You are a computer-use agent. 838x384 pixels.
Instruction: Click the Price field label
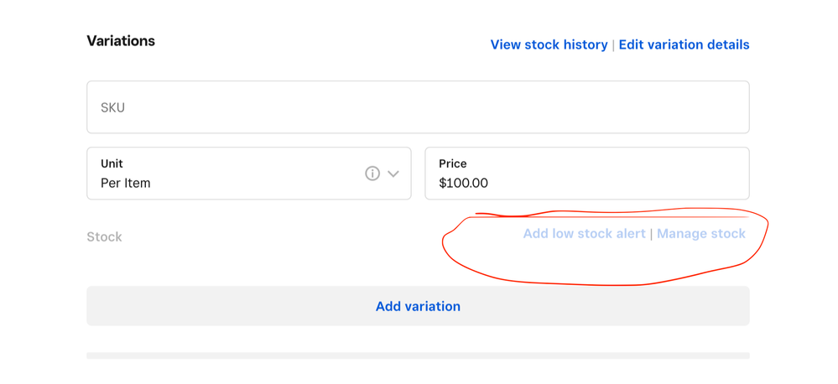453,163
